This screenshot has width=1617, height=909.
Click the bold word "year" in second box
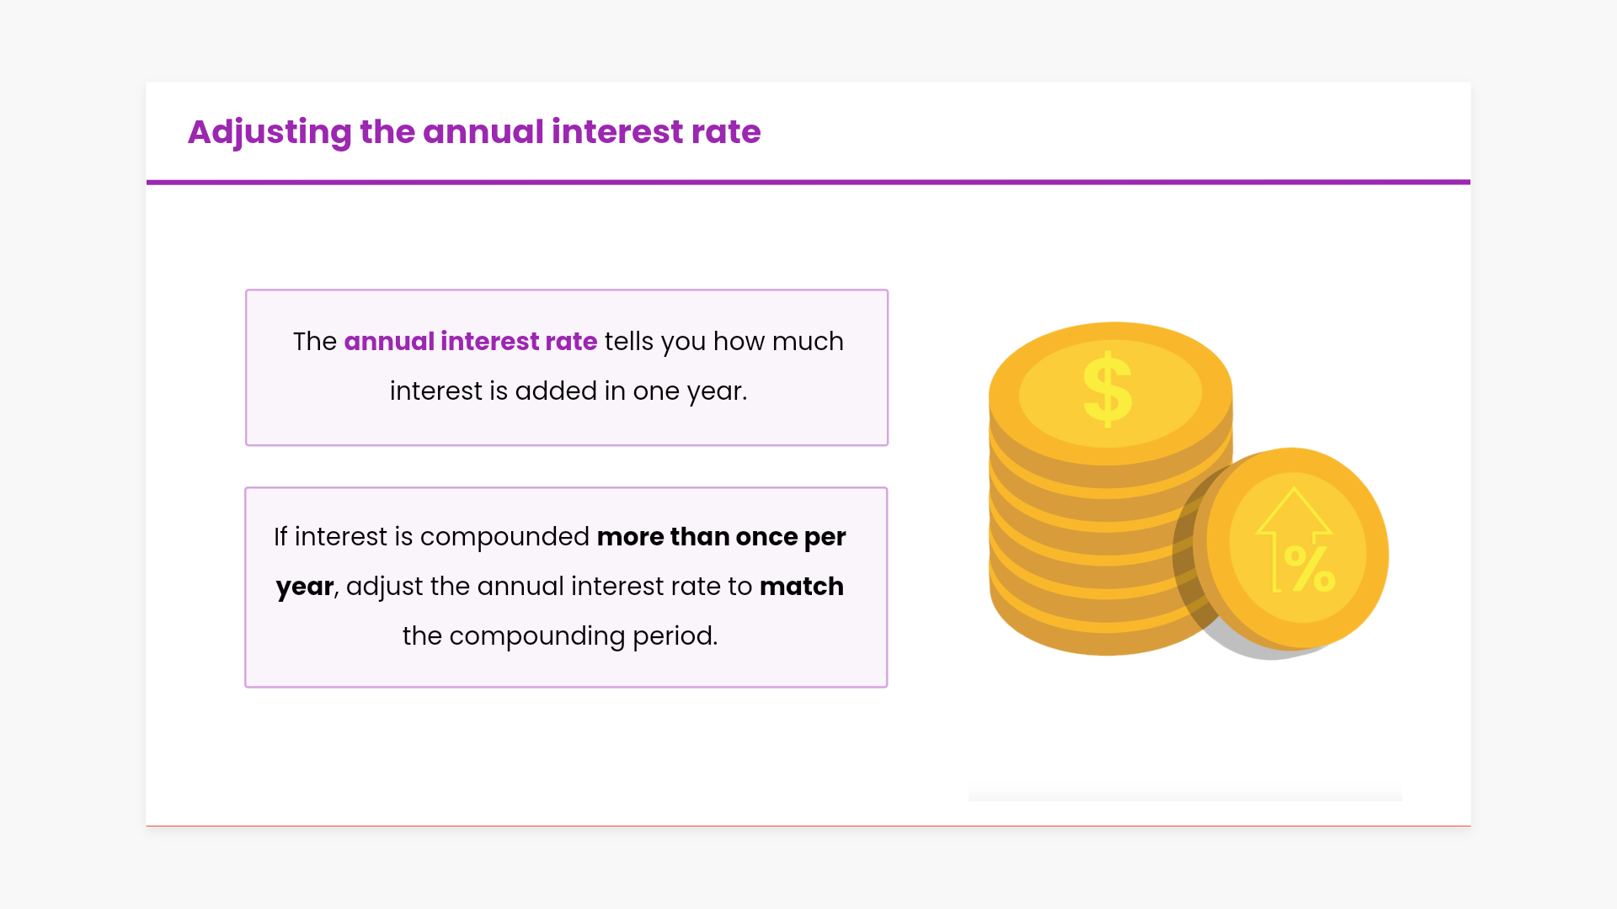305,587
